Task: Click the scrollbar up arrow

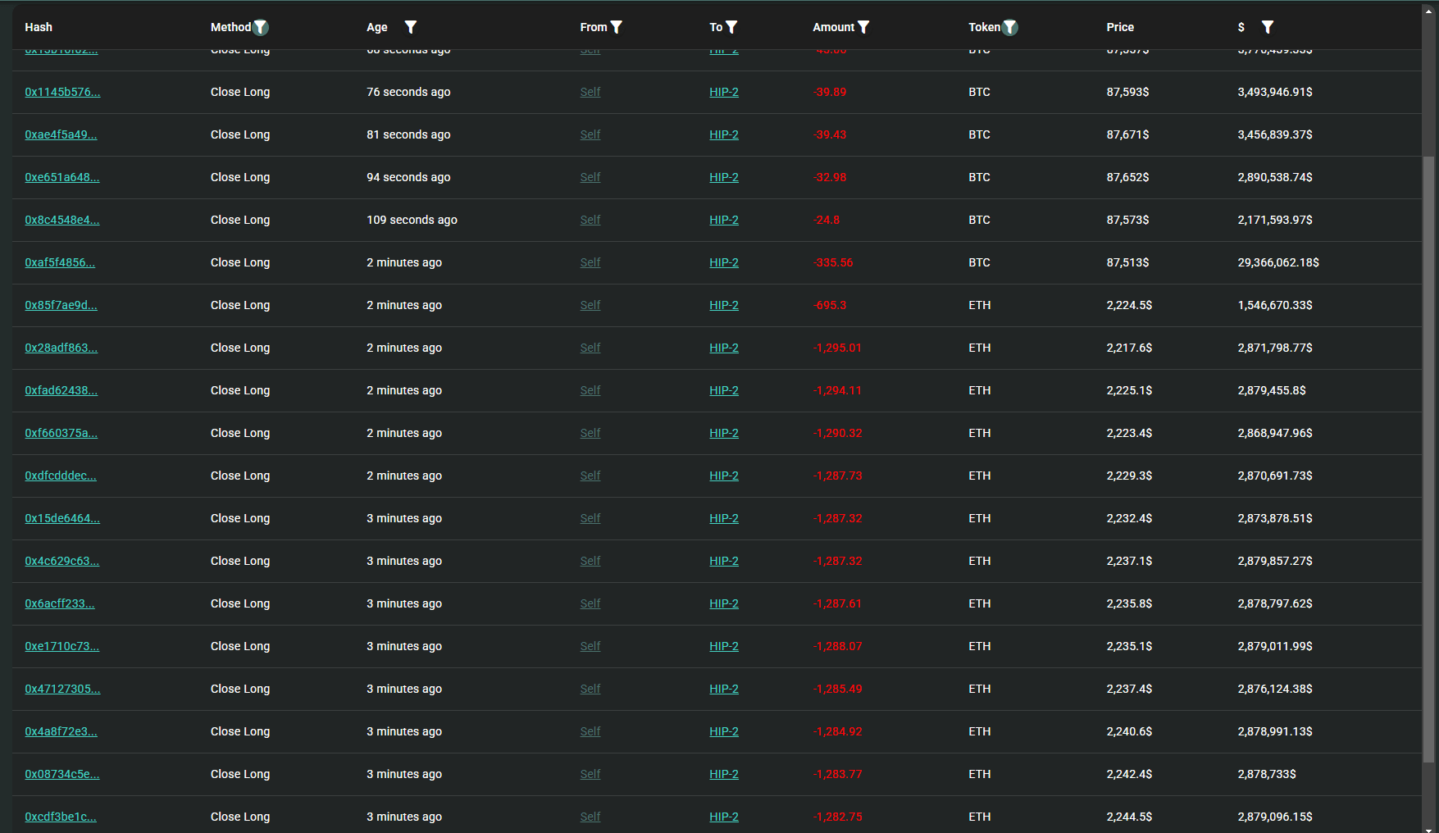Action: (1429, 11)
